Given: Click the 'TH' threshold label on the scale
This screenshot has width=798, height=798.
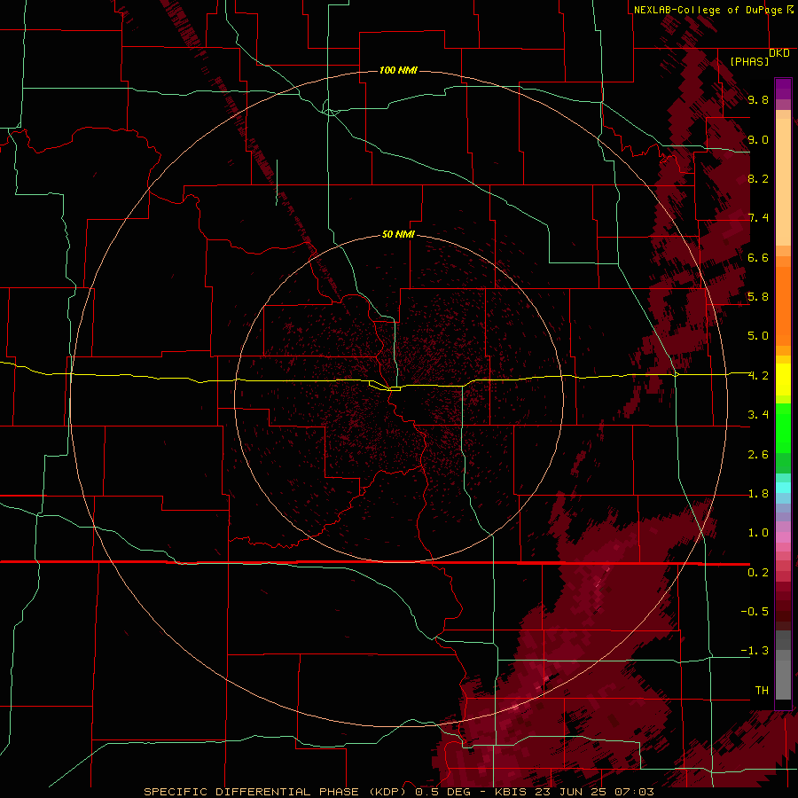Looking at the screenshot, I should click(762, 691).
